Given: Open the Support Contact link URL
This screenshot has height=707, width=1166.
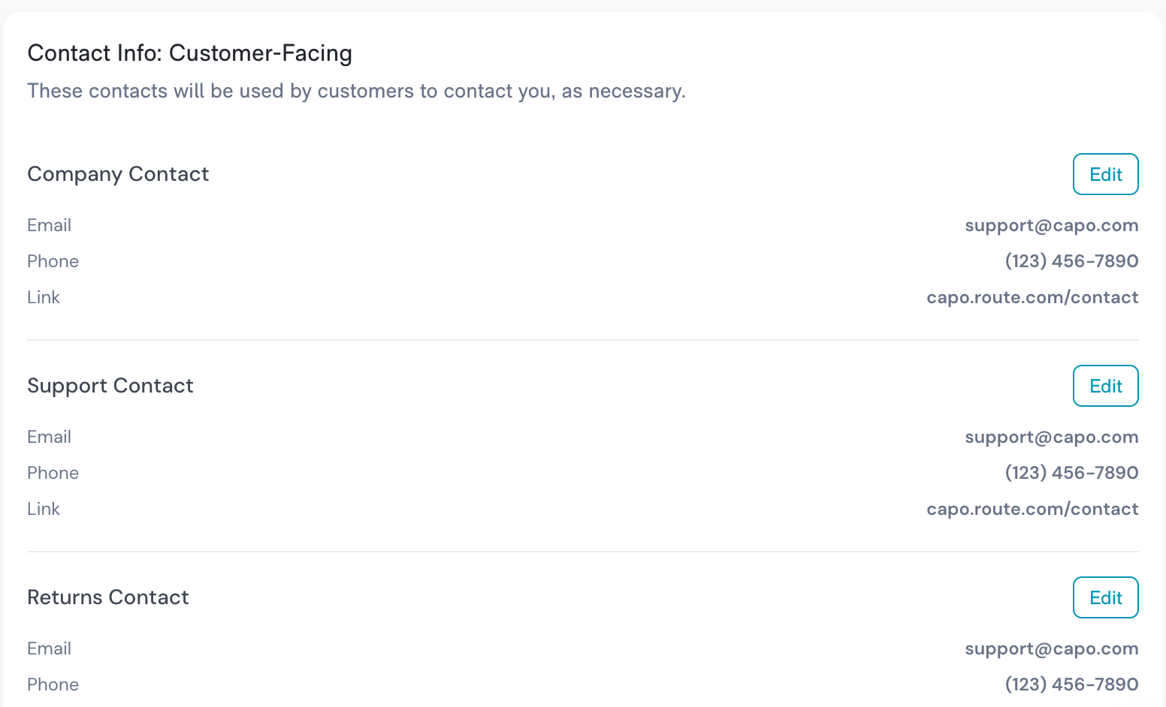Looking at the screenshot, I should tap(1032, 509).
